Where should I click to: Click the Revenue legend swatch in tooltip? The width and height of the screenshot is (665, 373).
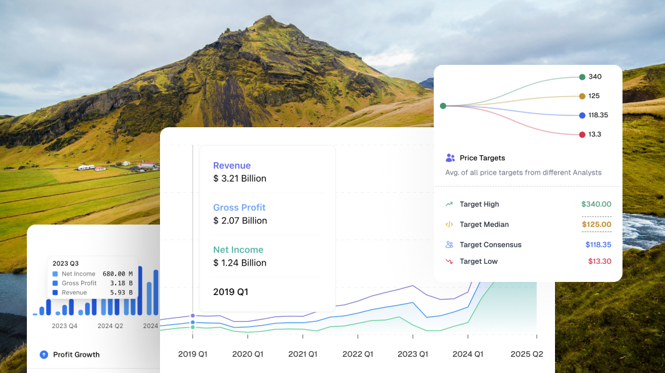click(x=55, y=293)
